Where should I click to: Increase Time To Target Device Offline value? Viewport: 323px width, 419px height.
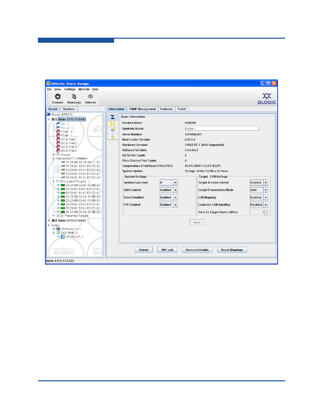tap(266, 211)
